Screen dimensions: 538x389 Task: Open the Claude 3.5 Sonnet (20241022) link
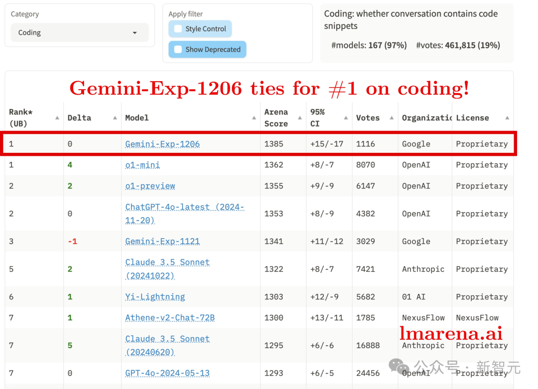pyautogui.click(x=167, y=269)
